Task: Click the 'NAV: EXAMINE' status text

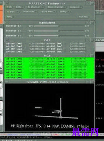Action: point(64,126)
